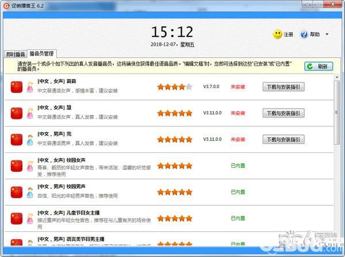The height and width of the screenshot is (257, 345).
Task: Click the star rating for 莉莉
Action: (175, 87)
